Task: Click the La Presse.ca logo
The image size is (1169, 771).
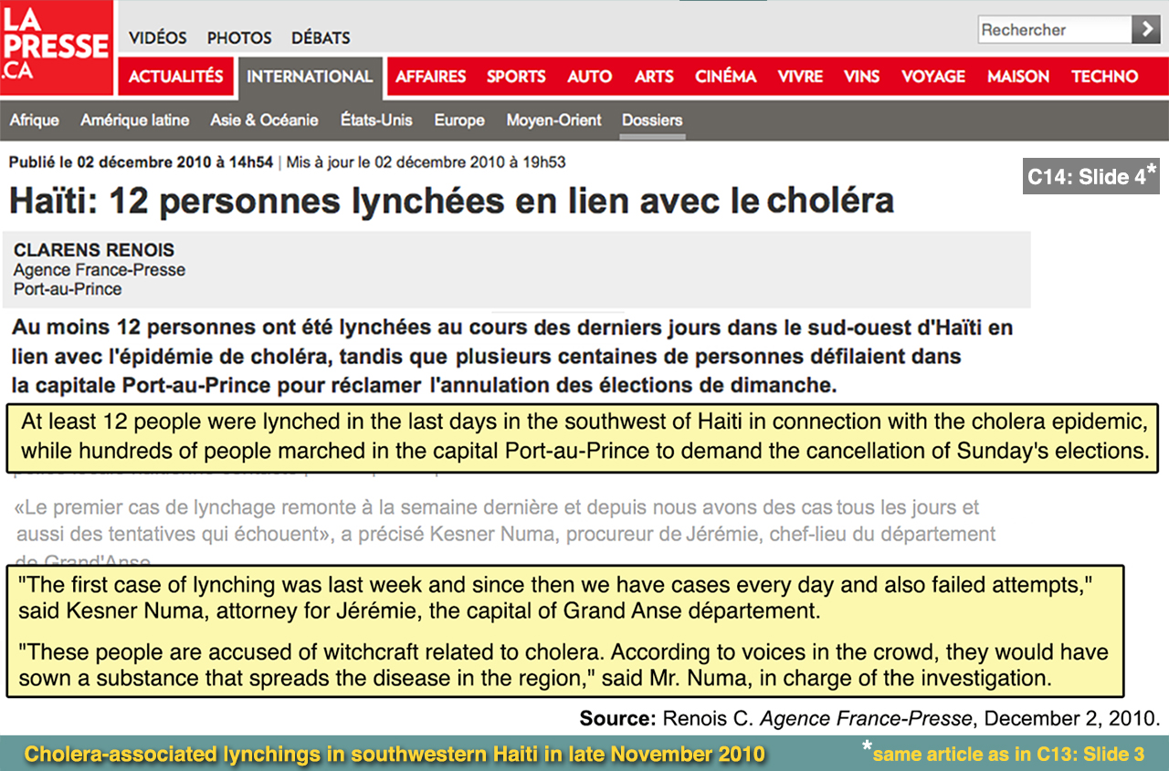Action: [x=57, y=47]
